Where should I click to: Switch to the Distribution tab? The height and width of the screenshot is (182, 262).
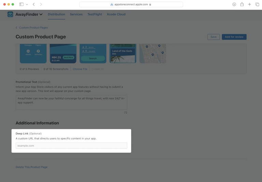tap(56, 14)
